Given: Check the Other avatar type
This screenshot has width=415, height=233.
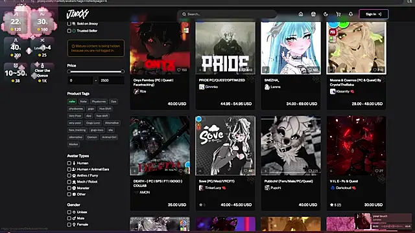Looking at the screenshot, I should pos(69,194).
